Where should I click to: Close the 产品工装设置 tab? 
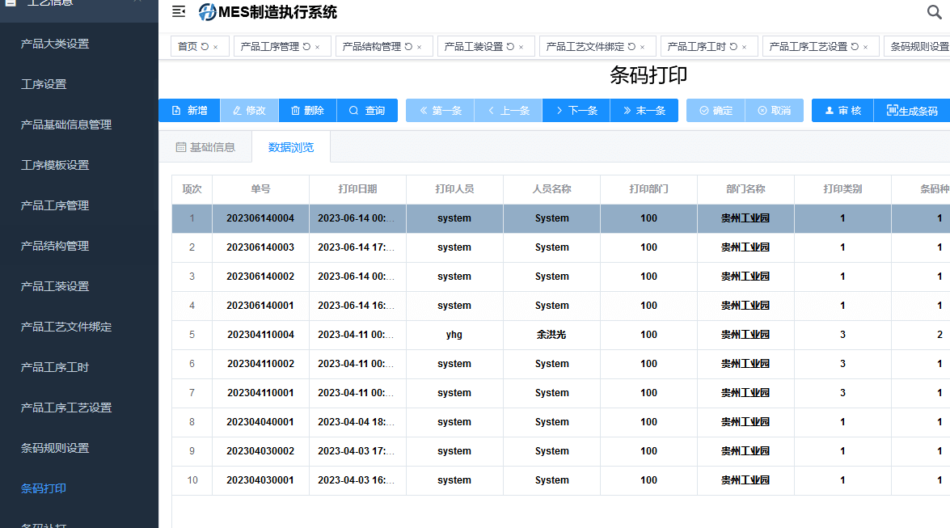click(x=521, y=47)
